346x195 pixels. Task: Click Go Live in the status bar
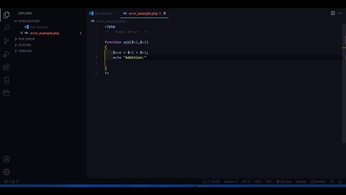coord(284,181)
